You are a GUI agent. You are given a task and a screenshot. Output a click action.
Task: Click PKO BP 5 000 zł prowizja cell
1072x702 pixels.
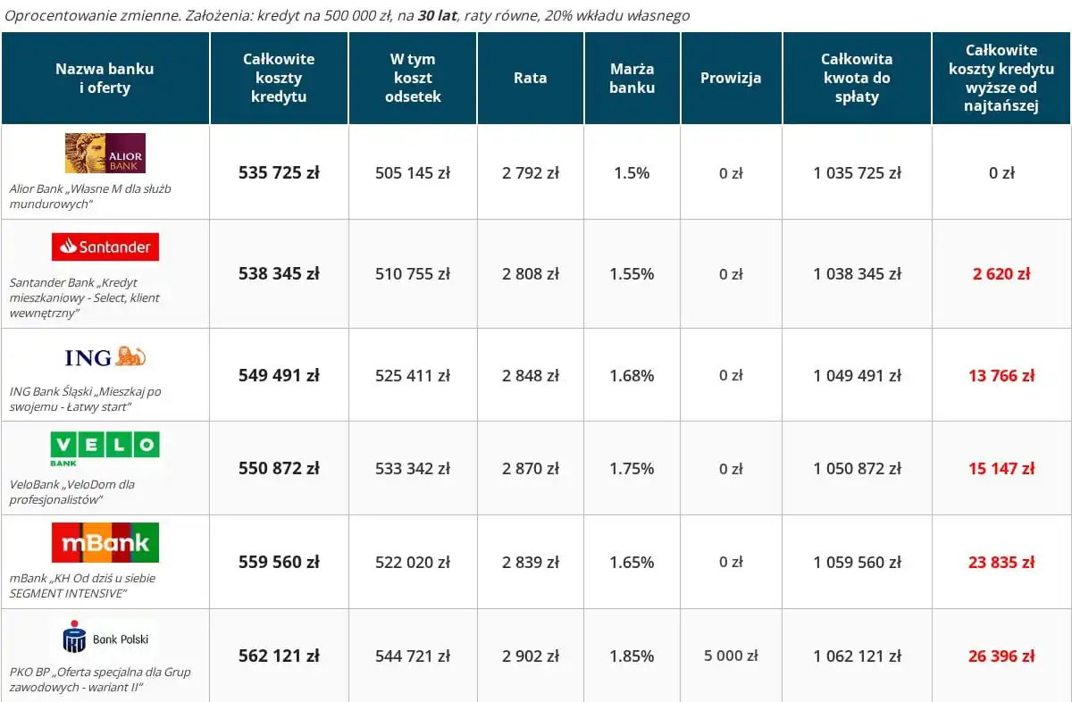pos(731,656)
